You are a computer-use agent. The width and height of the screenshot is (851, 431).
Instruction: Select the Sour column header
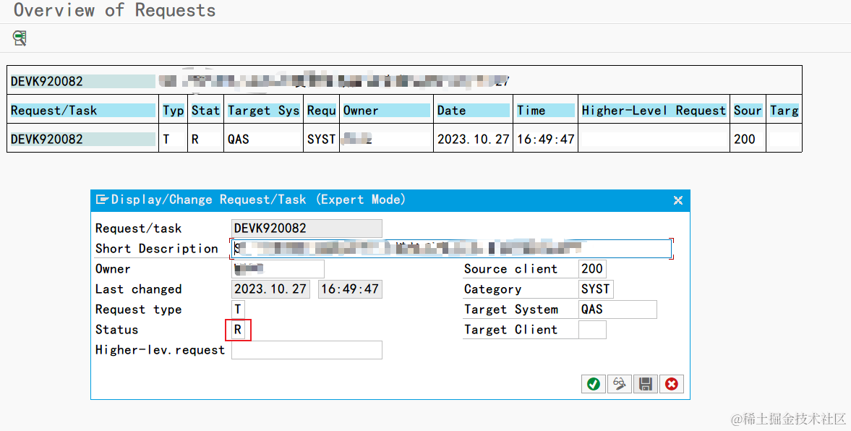click(748, 111)
